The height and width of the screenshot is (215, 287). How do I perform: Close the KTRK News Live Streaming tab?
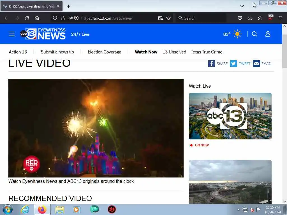(x=58, y=6)
